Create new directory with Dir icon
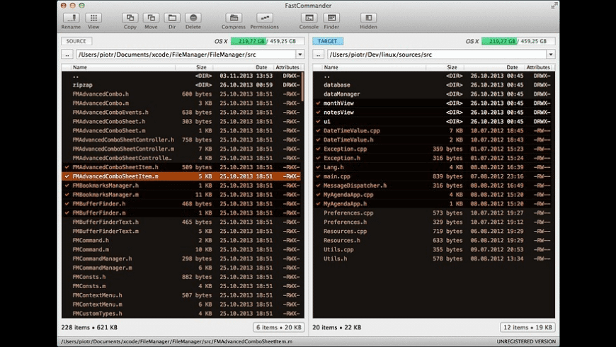 pyautogui.click(x=171, y=18)
